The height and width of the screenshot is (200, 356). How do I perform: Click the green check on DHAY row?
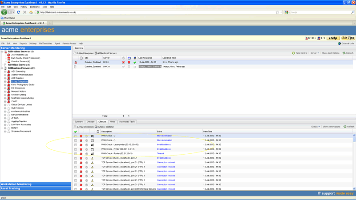coord(135,62)
